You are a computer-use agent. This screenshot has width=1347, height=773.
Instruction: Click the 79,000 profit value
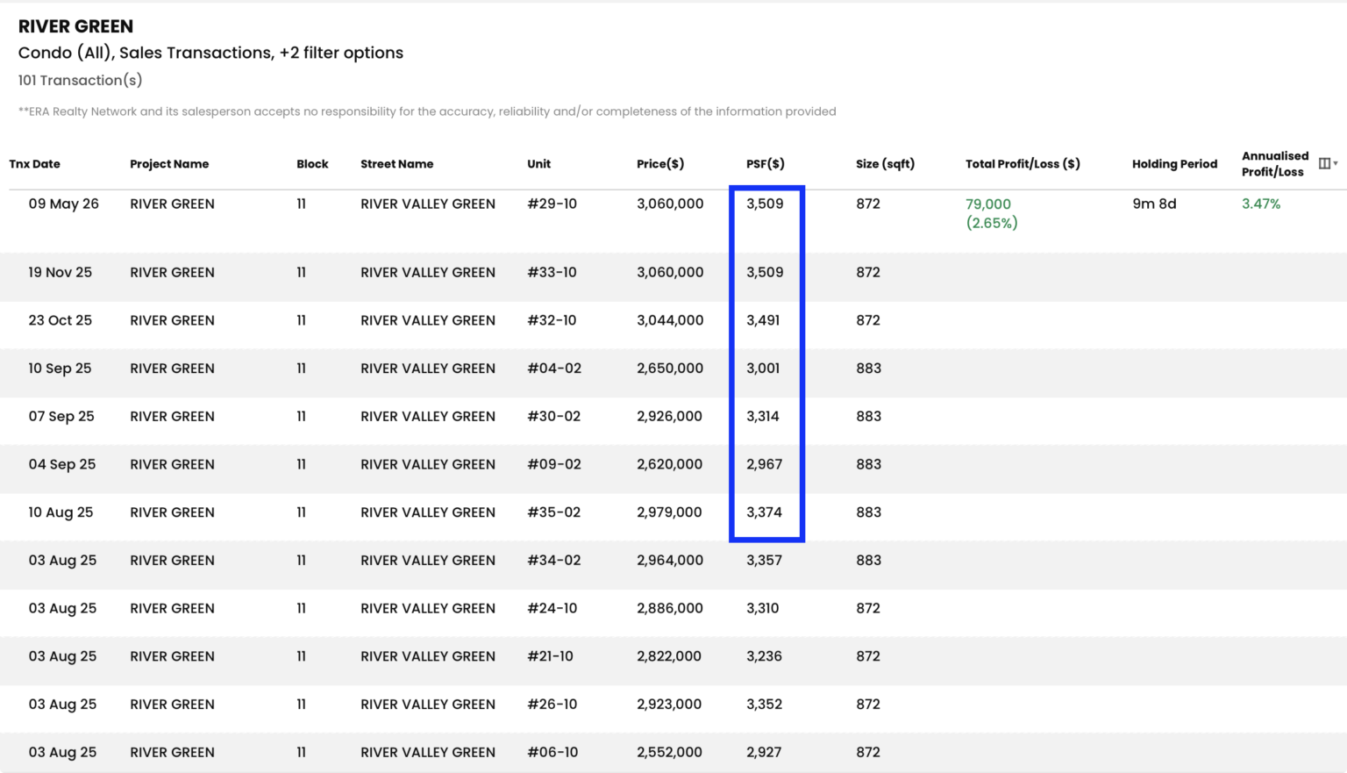click(988, 204)
